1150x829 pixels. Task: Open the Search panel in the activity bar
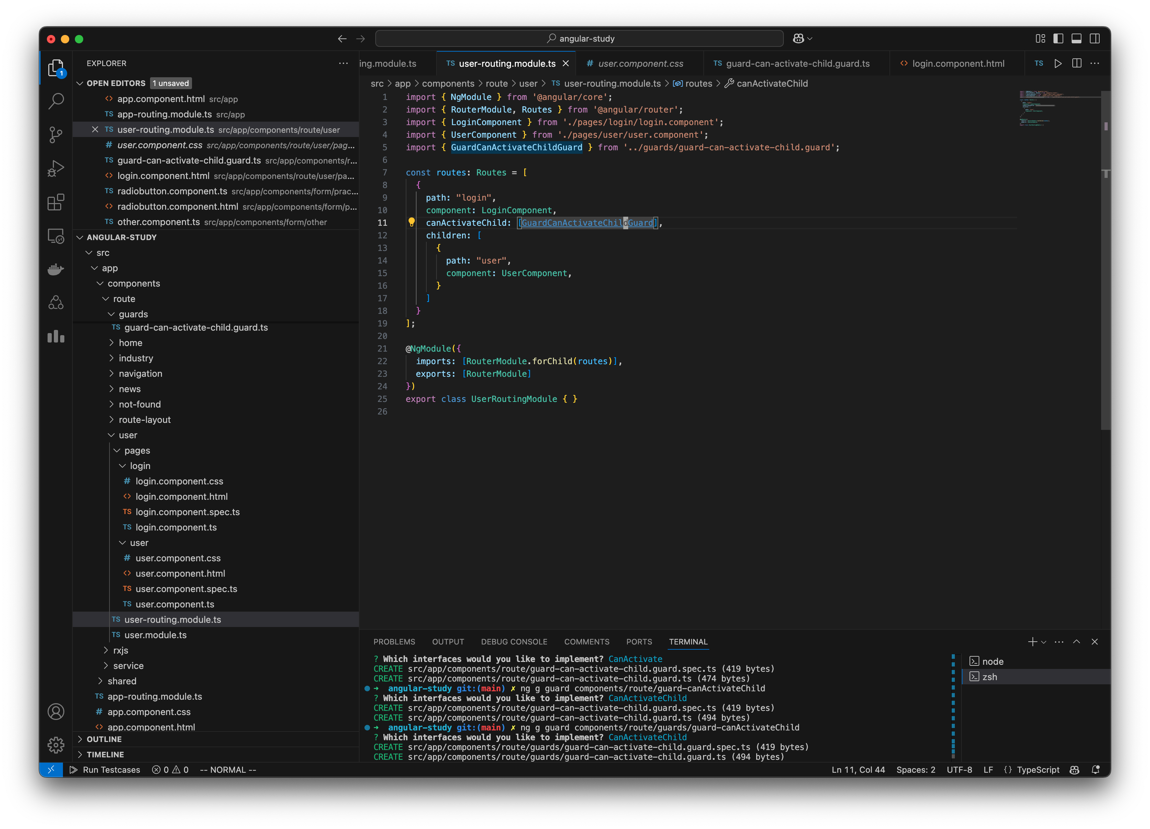coord(56,101)
